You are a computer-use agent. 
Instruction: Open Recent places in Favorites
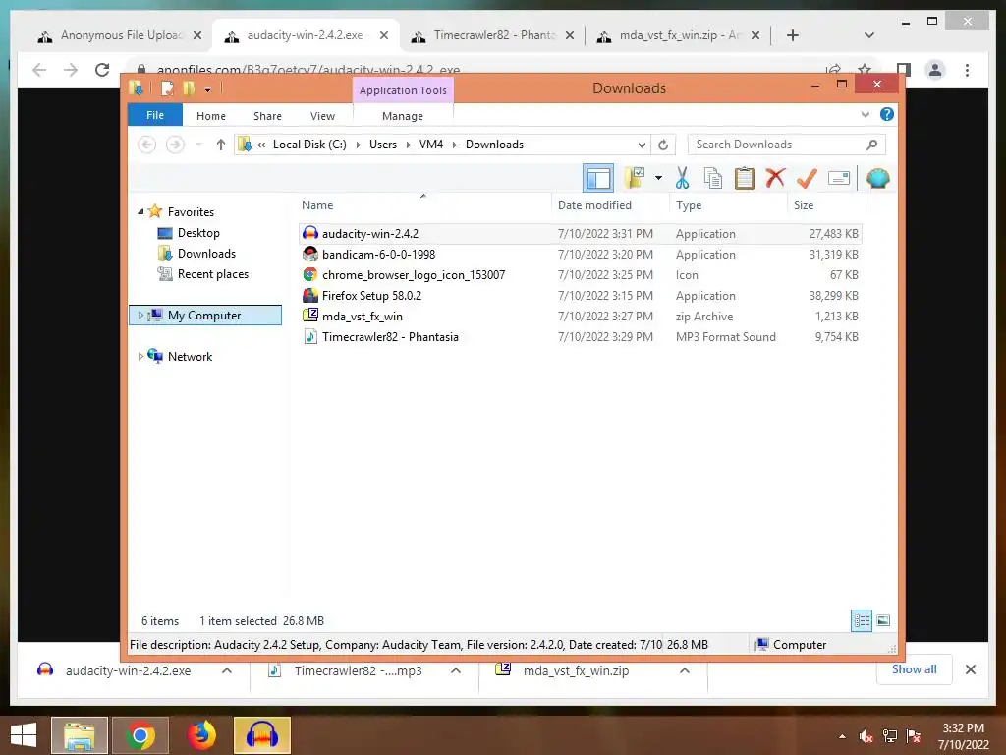212,274
